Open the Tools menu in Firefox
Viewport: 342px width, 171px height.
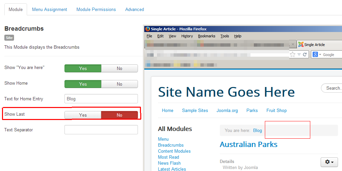[224, 36]
